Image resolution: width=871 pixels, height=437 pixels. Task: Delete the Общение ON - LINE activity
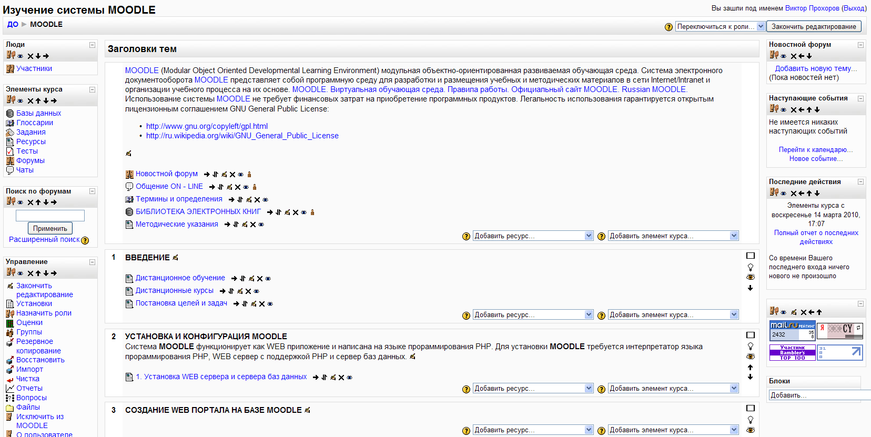238,187
